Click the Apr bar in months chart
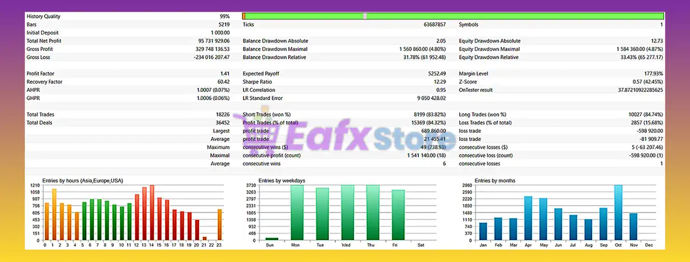The width and height of the screenshot is (690, 262). pyautogui.click(x=528, y=218)
